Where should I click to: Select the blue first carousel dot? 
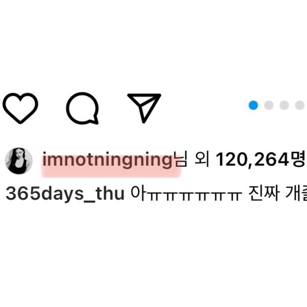click(x=253, y=105)
